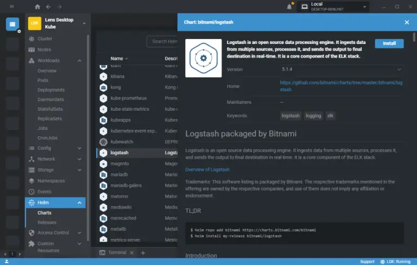This screenshot has width=417, height=265.
Task: Go to the Home icon in top bar
Action: pyautogui.click(x=37, y=7)
